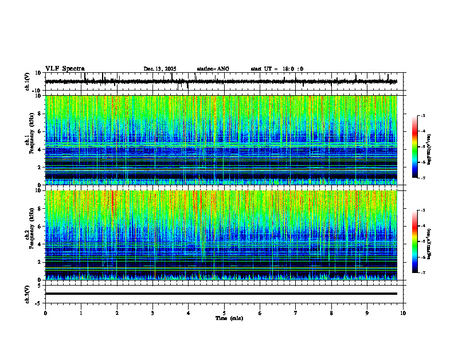Click the ch.2 colorbar 'log(PSD)' label
This screenshot has width=454, height=351.
click(x=429, y=244)
